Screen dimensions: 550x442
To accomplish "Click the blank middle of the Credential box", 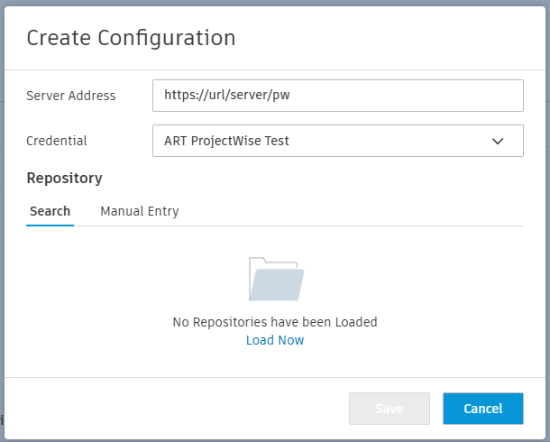I will point(388,141).
